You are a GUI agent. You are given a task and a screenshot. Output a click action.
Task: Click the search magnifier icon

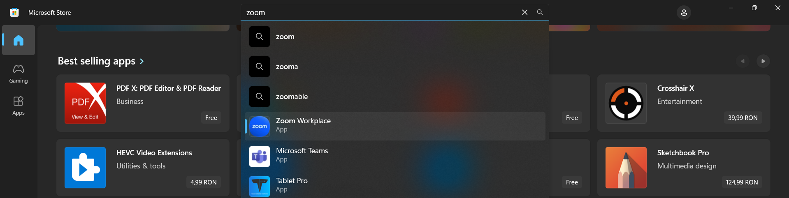pyautogui.click(x=540, y=12)
